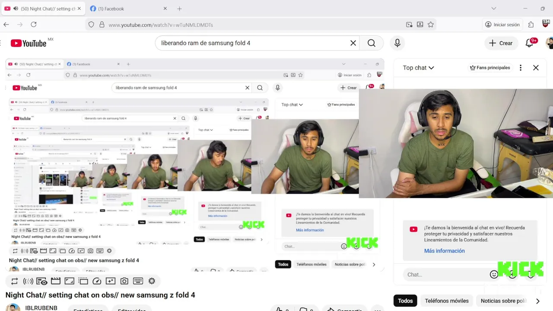Open the emoji picker in the chat box
553x311 pixels.
point(494,275)
